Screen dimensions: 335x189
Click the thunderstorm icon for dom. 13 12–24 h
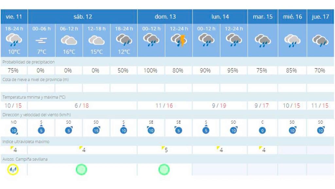tap(179, 40)
